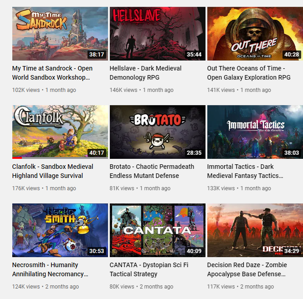Click the 38:17 duration badge on Sandrock

97,55
